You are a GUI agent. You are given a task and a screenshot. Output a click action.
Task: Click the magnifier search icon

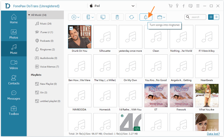(x=187, y=17)
